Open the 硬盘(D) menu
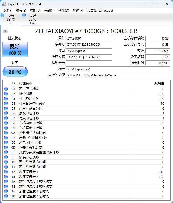The width and height of the screenshot is (173, 203). [x=63, y=10]
